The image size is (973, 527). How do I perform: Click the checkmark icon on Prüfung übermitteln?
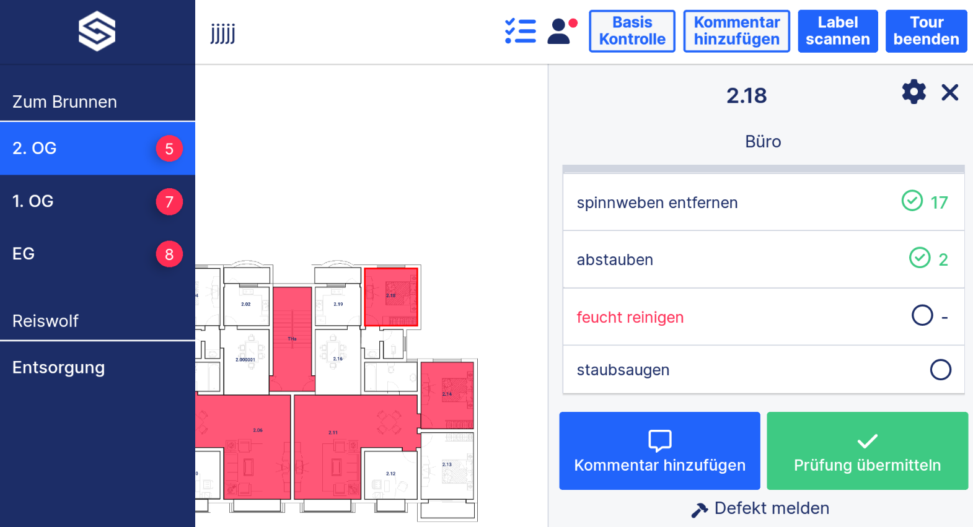pos(867,441)
